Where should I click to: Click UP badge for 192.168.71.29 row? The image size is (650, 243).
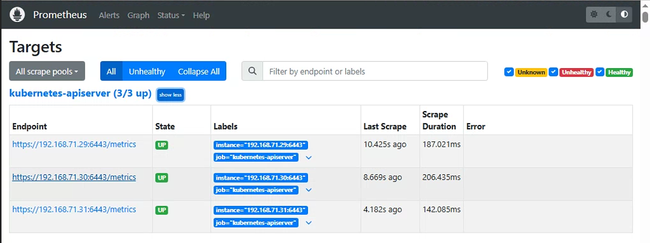pyautogui.click(x=162, y=145)
